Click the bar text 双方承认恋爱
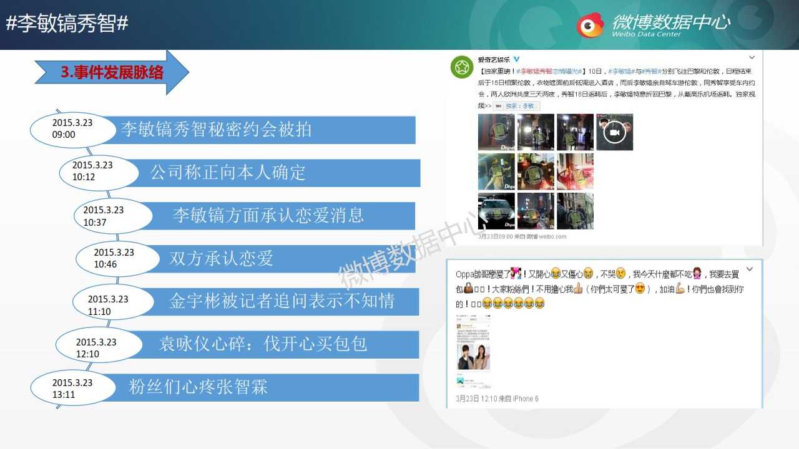This screenshot has width=799, height=449. 222,258
